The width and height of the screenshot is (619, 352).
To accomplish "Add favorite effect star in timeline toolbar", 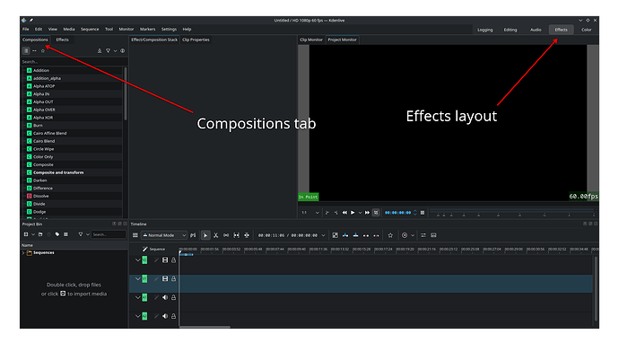I will pos(390,235).
